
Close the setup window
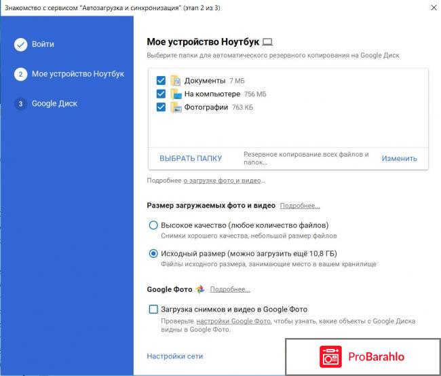click(434, 7)
